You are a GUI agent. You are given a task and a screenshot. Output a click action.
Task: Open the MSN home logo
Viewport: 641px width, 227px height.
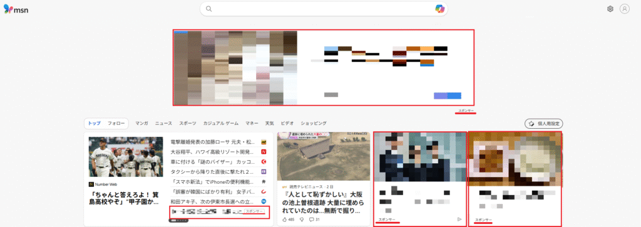click(x=16, y=9)
